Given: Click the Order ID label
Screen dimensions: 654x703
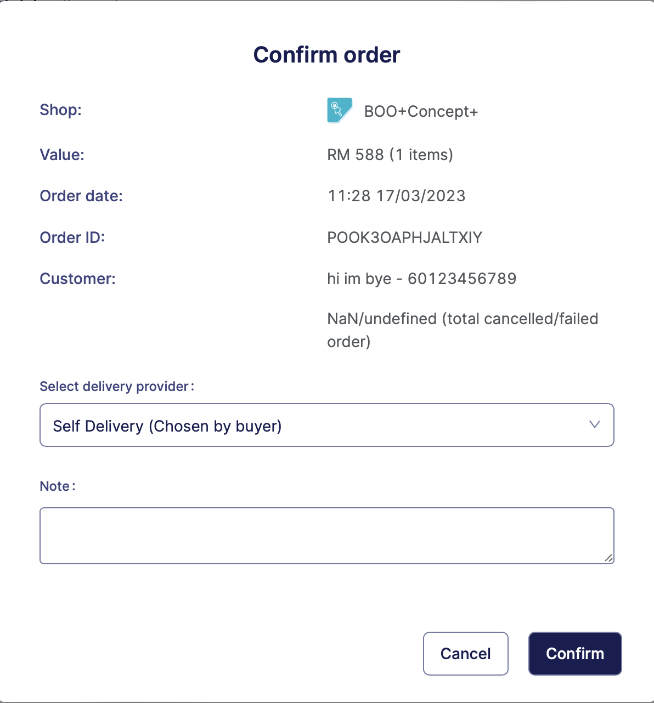Looking at the screenshot, I should pos(72,237).
